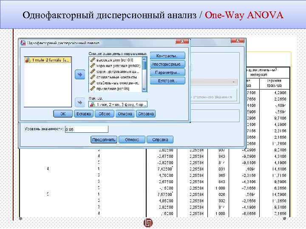Click Справка in the ANOVA dialog
This screenshot has width=306, height=229.
pyautogui.click(x=146, y=114)
